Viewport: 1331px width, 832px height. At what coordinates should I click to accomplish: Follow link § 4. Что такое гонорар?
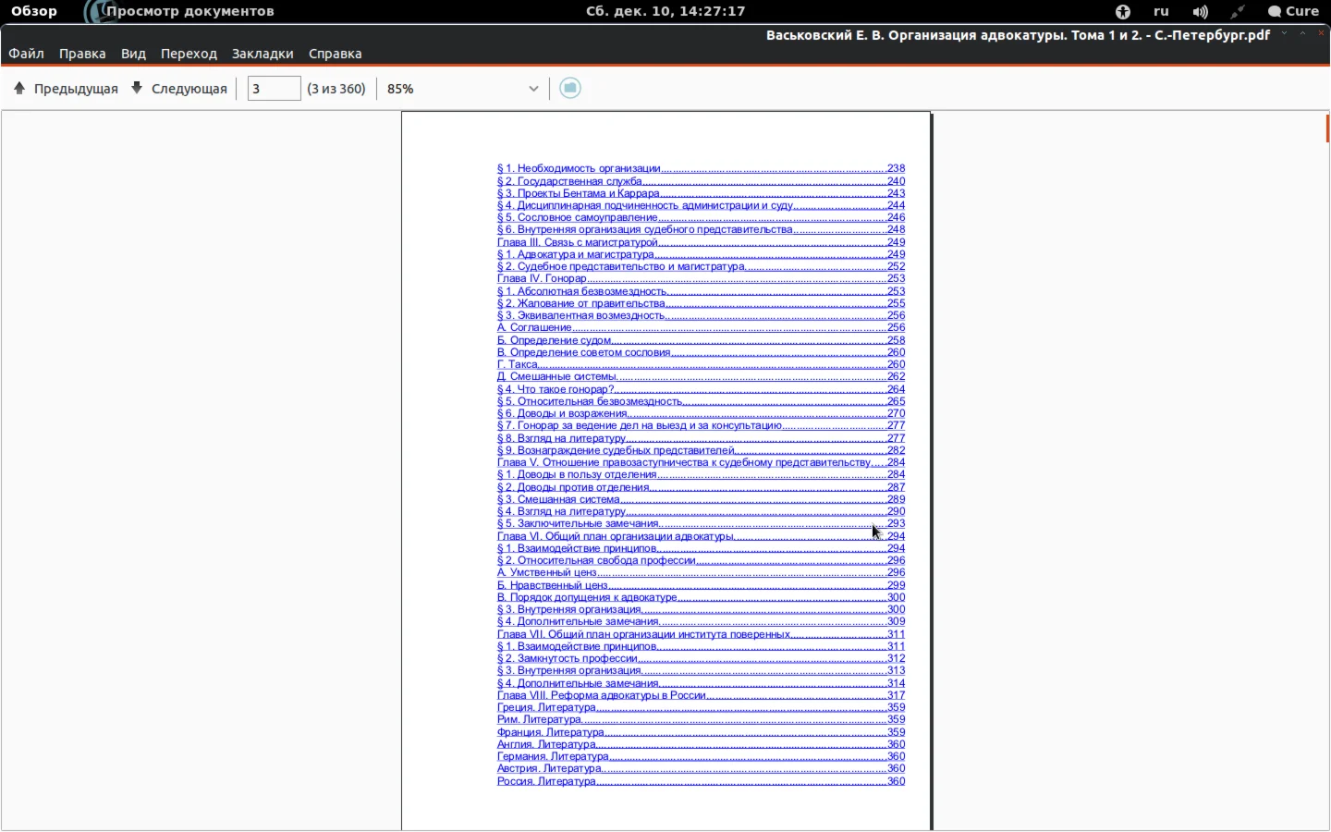tap(556, 389)
